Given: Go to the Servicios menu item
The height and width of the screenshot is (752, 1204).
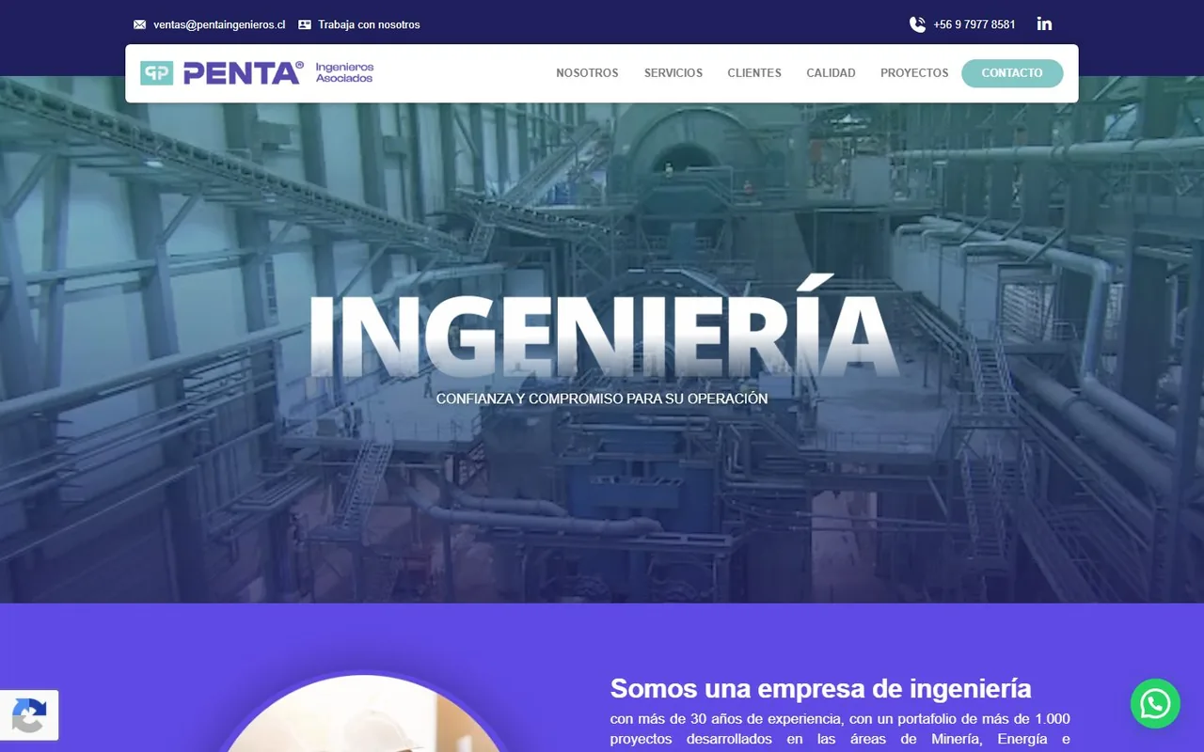Looking at the screenshot, I should (x=673, y=73).
